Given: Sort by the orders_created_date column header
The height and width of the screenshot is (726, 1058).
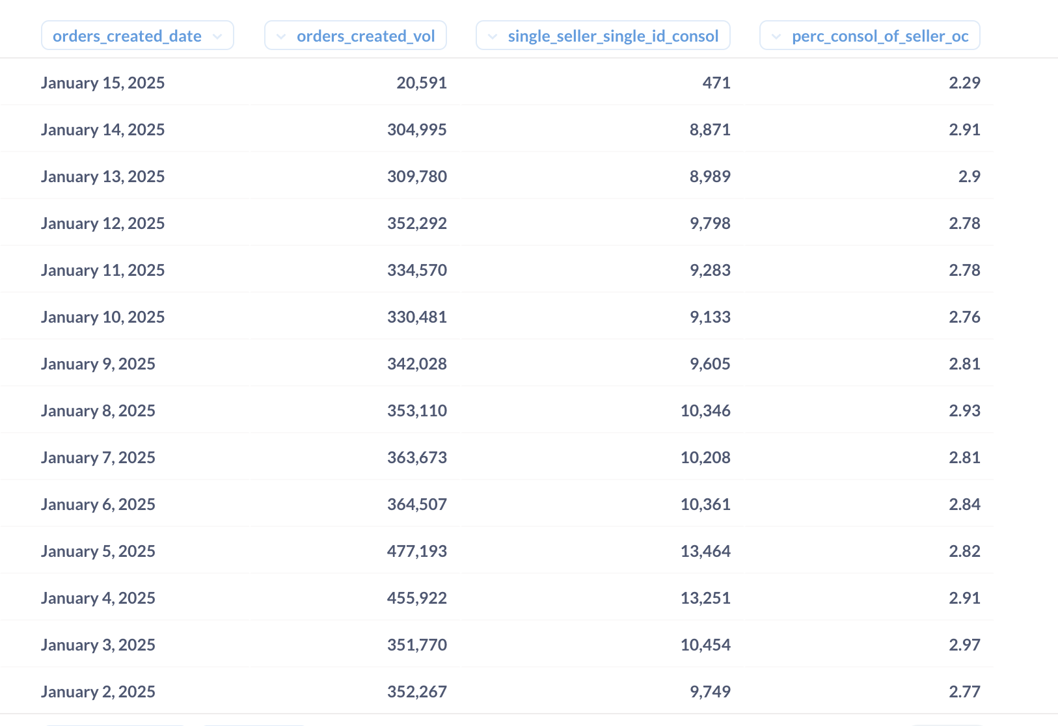Looking at the screenshot, I should (128, 36).
